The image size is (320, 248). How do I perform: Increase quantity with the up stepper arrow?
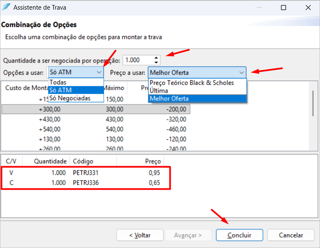click(156, 58)
